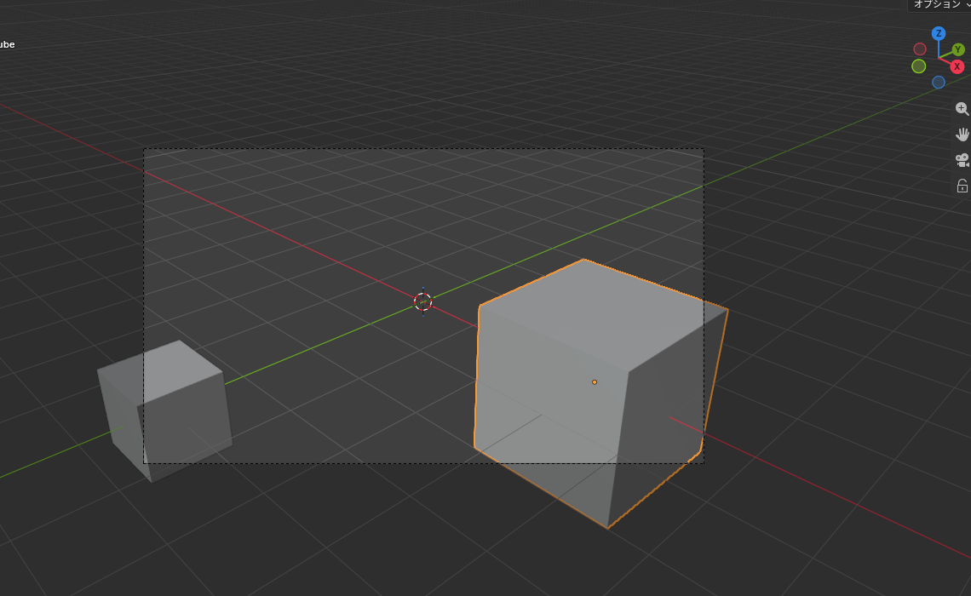Click the dark red negative X gizmo circle
Image resolution: width=971 pixels, height=596 pixels.
click(920, 49)
